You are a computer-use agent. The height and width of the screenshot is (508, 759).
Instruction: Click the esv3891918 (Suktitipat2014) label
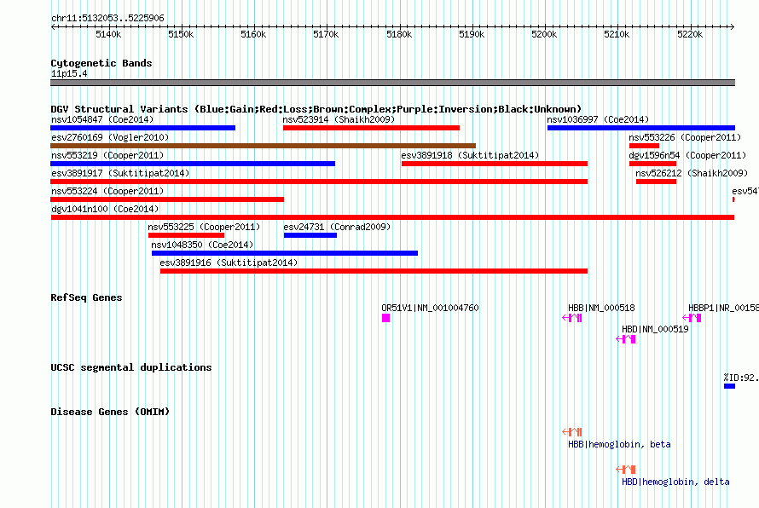coord(470,155)
